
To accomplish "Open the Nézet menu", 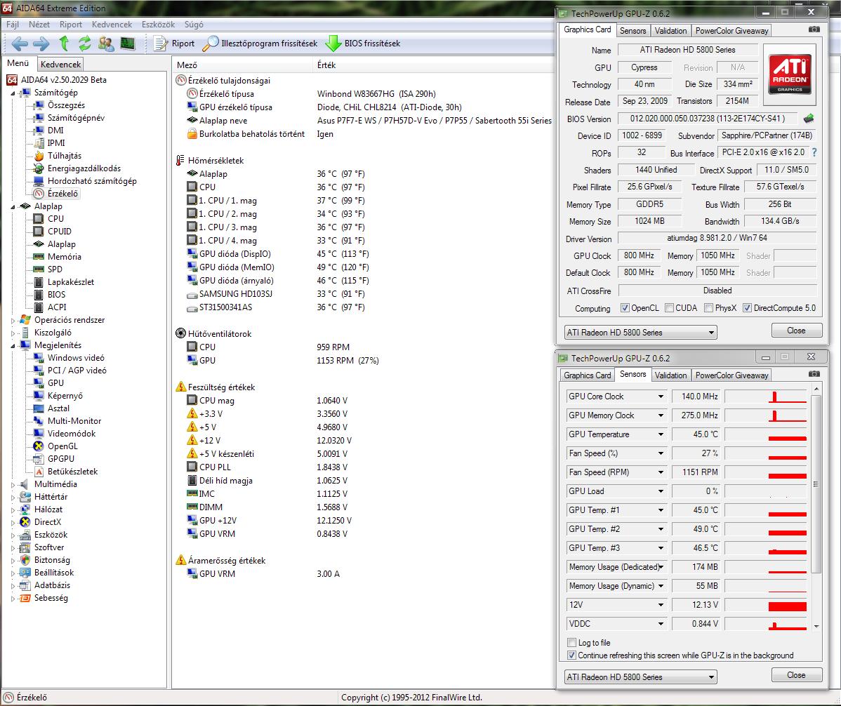I will [x=39, y=25].
